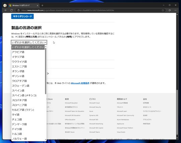181x143 pixels.
Task: Open the Microsoft Cloud footer link
Action: [x=95, y=103]
